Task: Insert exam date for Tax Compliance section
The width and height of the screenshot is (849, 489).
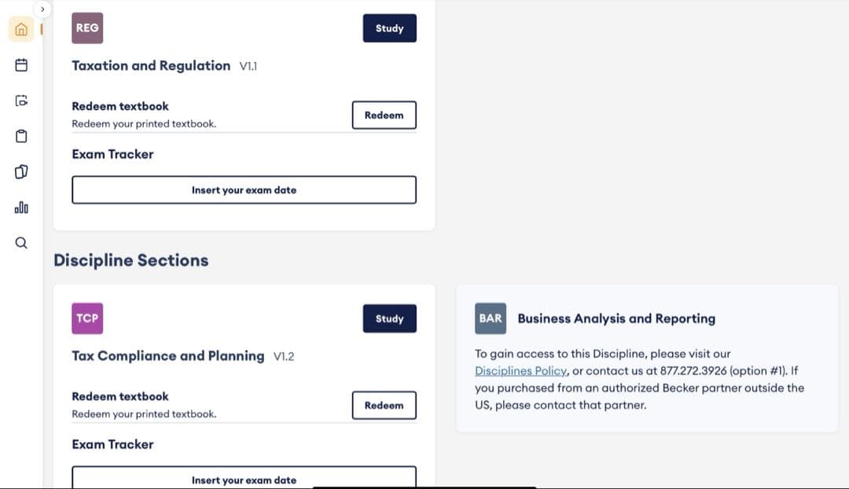Action: pos(244,480)
